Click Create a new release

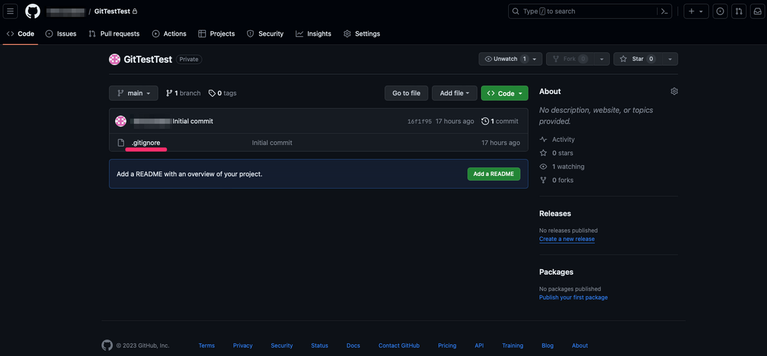point(567,239)
